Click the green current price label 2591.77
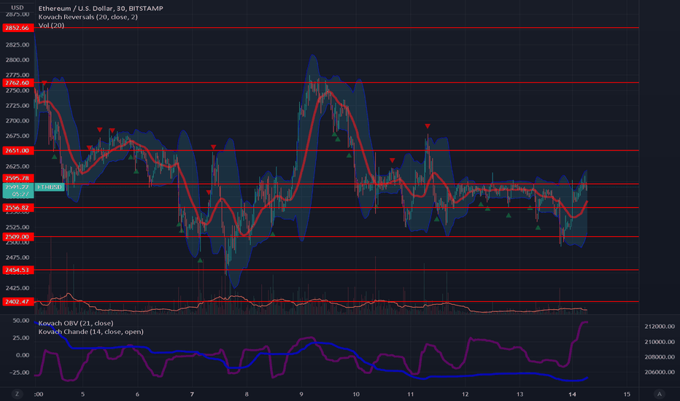The height and width of the screenshot is (401, 680). coord(18,190)
